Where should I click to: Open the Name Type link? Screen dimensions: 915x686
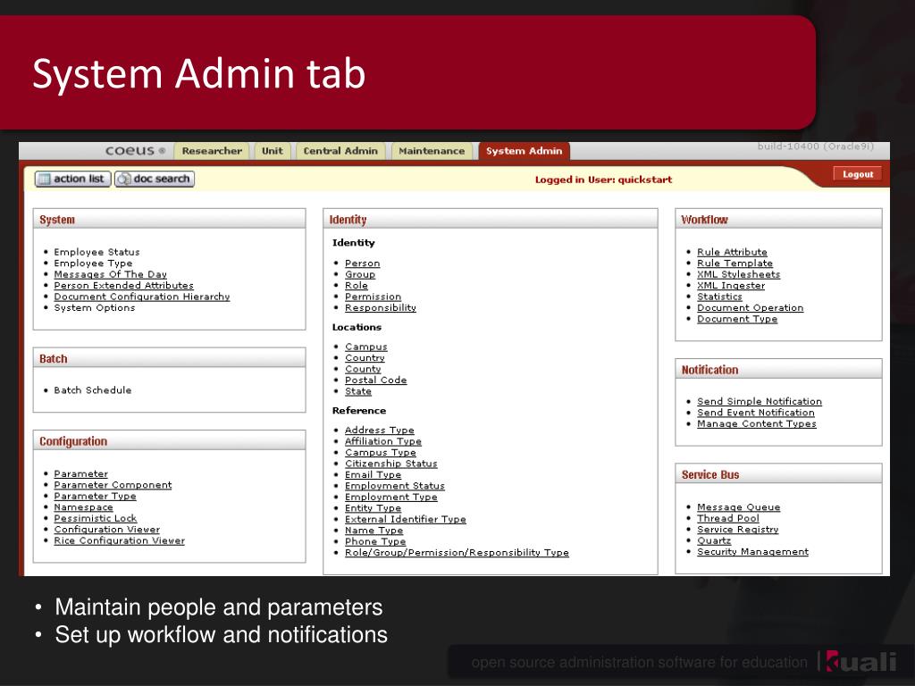tap(374, 530)
